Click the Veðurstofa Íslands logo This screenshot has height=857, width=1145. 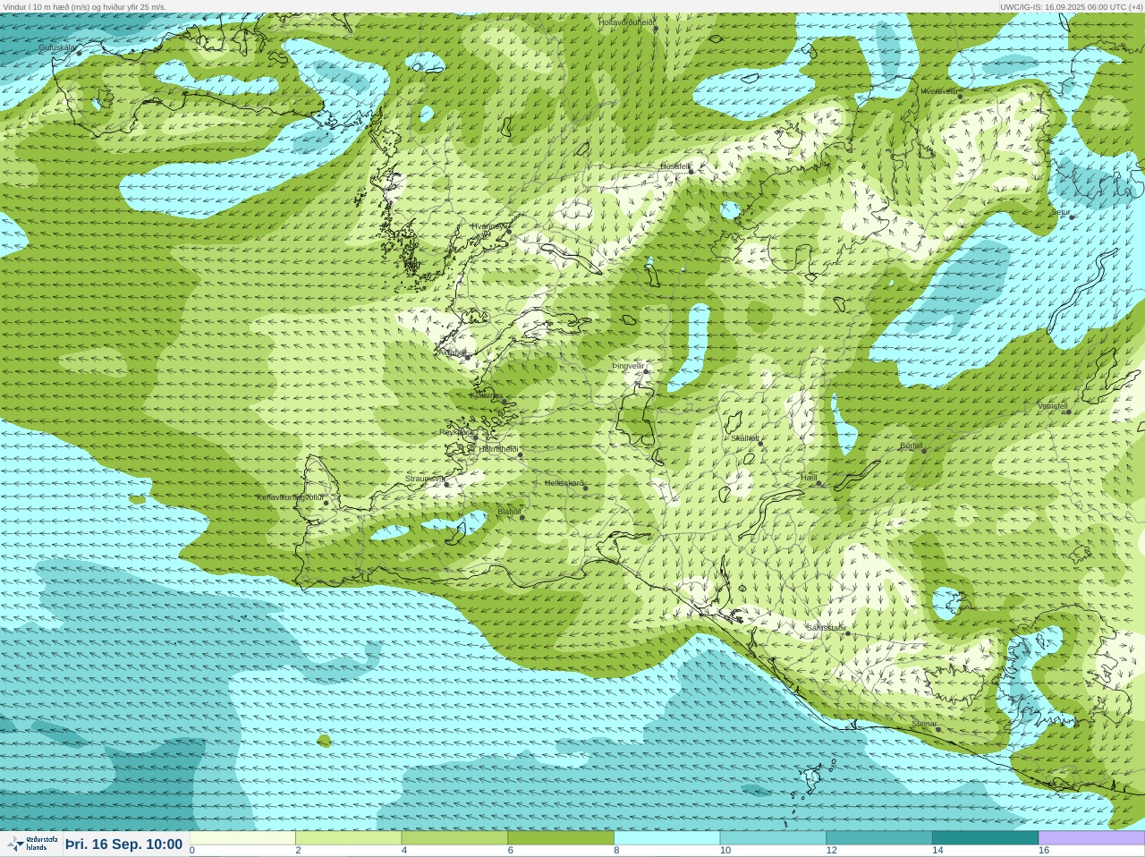[x=31, y=844]
